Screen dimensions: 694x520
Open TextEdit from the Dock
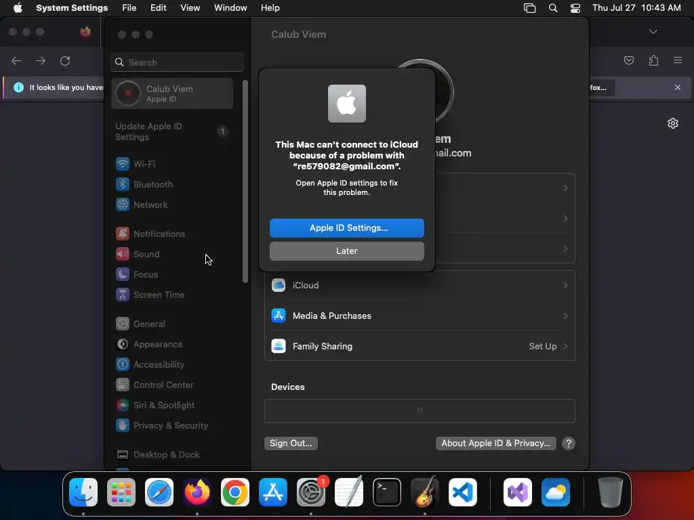point(349,492)
